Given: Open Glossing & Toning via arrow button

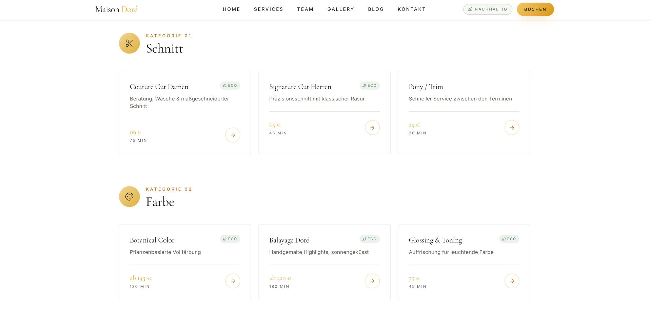Looking at the screenshot, I should point(512,281).
